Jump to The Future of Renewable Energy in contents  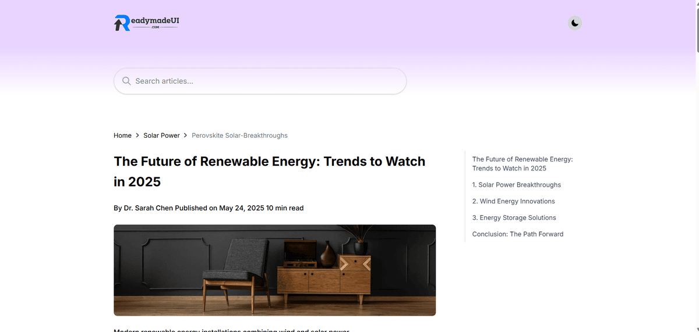(523, 164)
